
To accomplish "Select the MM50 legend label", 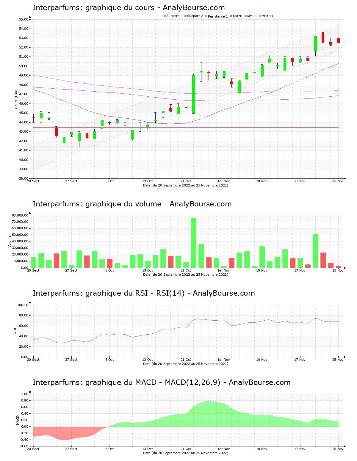I will [x=252, y=16].
